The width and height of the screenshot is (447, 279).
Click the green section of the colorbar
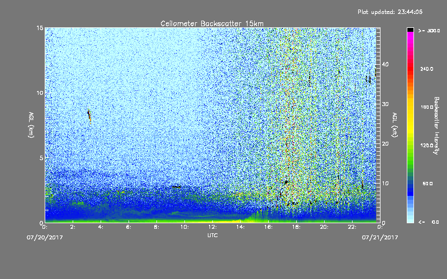coord(410,155)
